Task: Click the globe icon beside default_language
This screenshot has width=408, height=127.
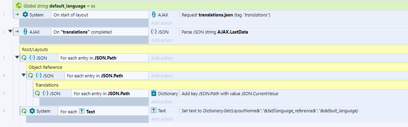Action: point(19,5)
